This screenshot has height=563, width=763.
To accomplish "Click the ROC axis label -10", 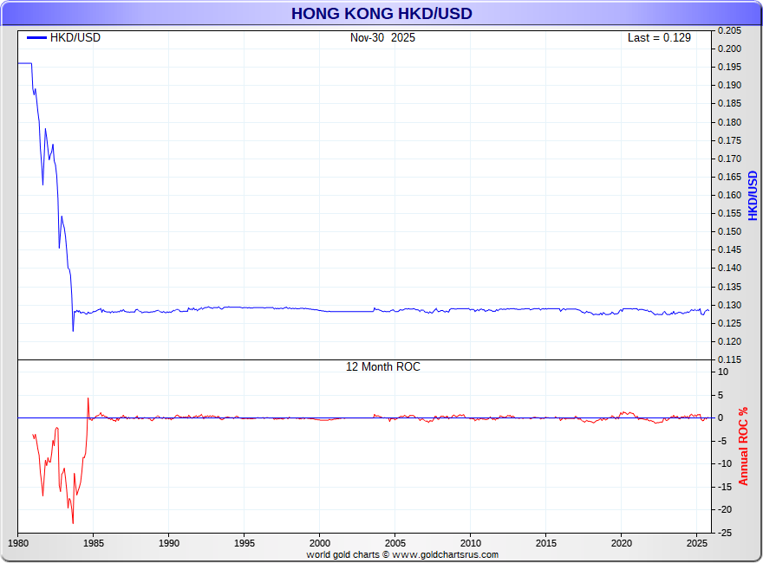I will [x=725, y=463].
